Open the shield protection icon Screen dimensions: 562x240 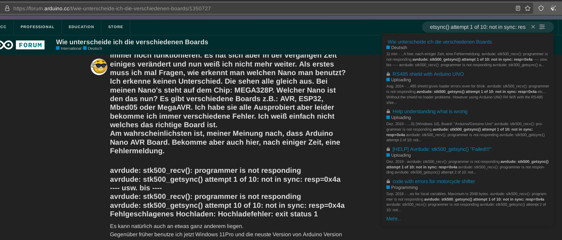click(x=541, y=8)
